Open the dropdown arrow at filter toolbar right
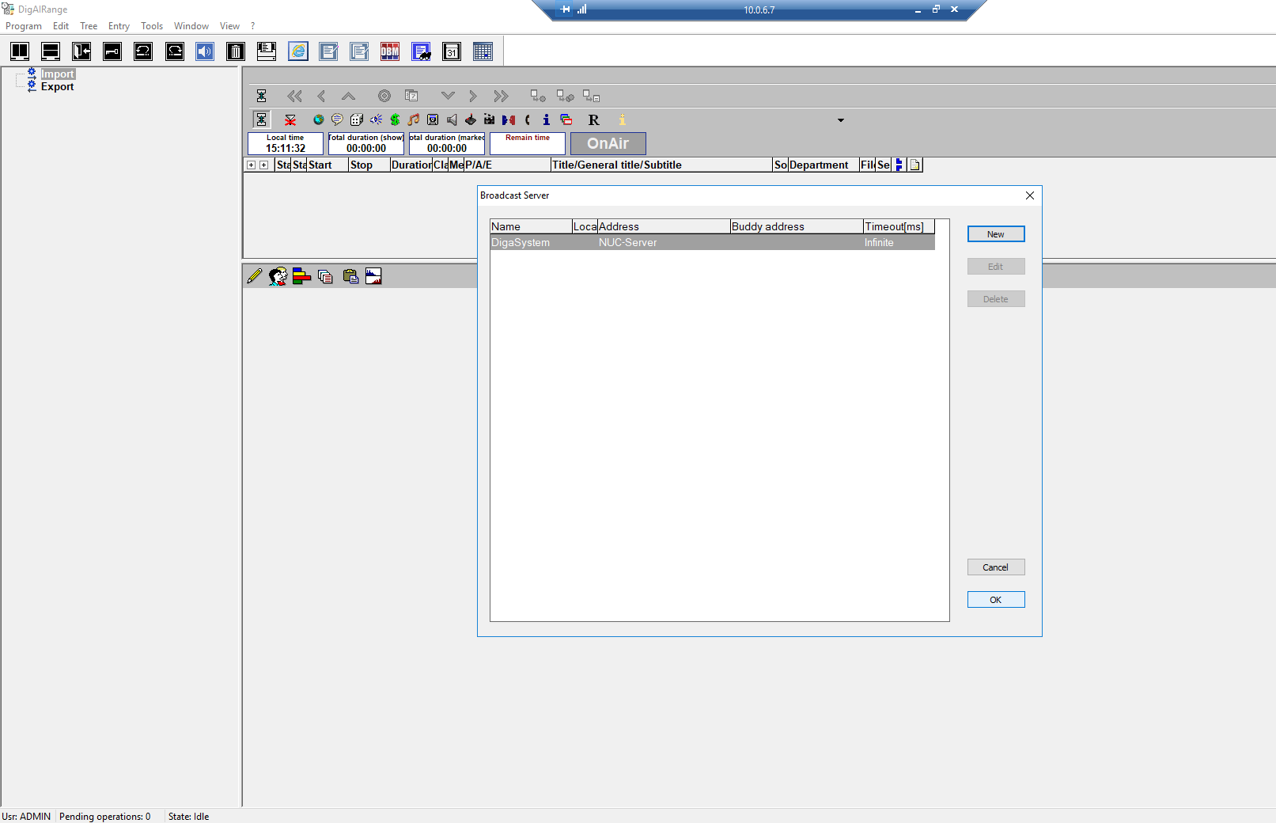This screenshot has height=823, width=1276. [x=840, y=120]
